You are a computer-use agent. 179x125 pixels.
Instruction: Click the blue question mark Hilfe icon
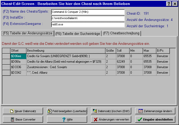64,119
